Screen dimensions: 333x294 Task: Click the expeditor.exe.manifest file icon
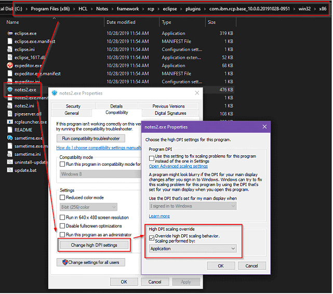tap(10, 73)
